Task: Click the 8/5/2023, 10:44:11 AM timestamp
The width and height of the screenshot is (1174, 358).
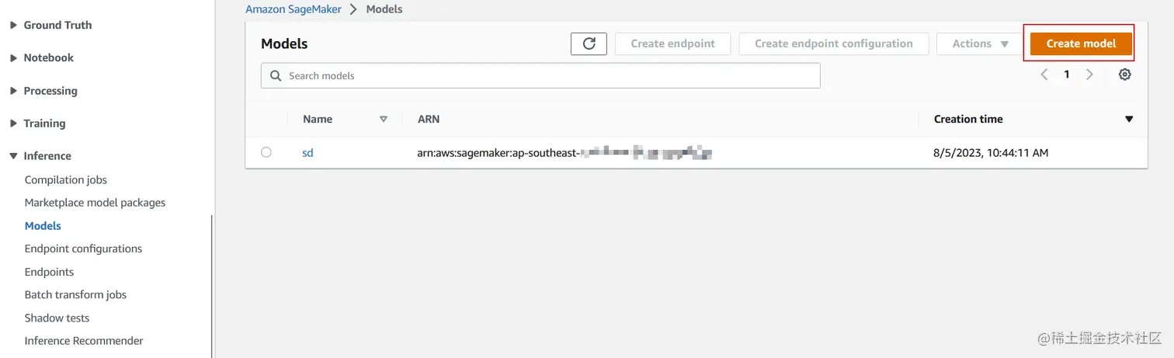Action: [991, 153]
